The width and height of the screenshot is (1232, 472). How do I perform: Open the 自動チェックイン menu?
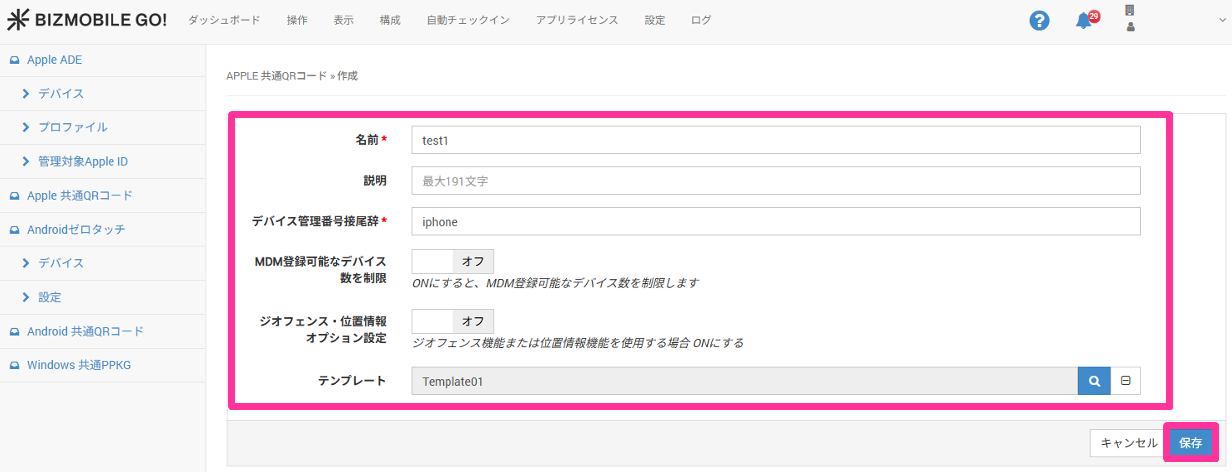[467, 20]
